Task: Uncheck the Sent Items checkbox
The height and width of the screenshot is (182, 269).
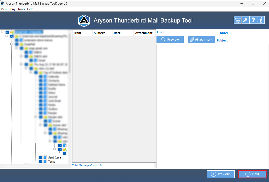Action: point(41,157)
